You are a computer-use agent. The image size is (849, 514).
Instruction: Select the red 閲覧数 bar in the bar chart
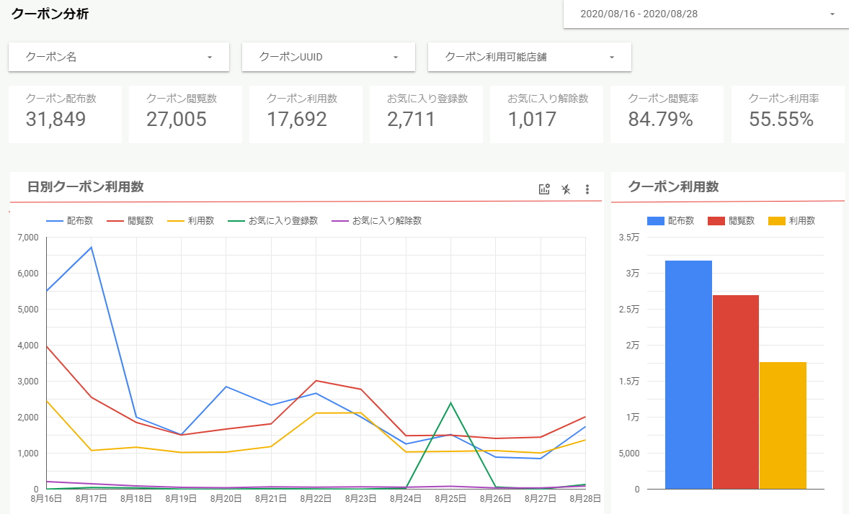(x=735, y=392)
